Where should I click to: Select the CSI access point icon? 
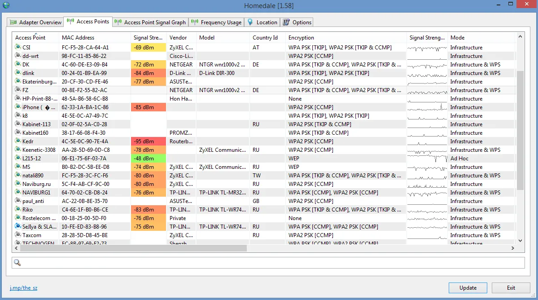coord(18,47)
